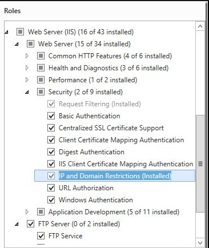This screenshot has width=209, height=248.
Task: Uncheck URL Authorization
Action: click(51, 188)
